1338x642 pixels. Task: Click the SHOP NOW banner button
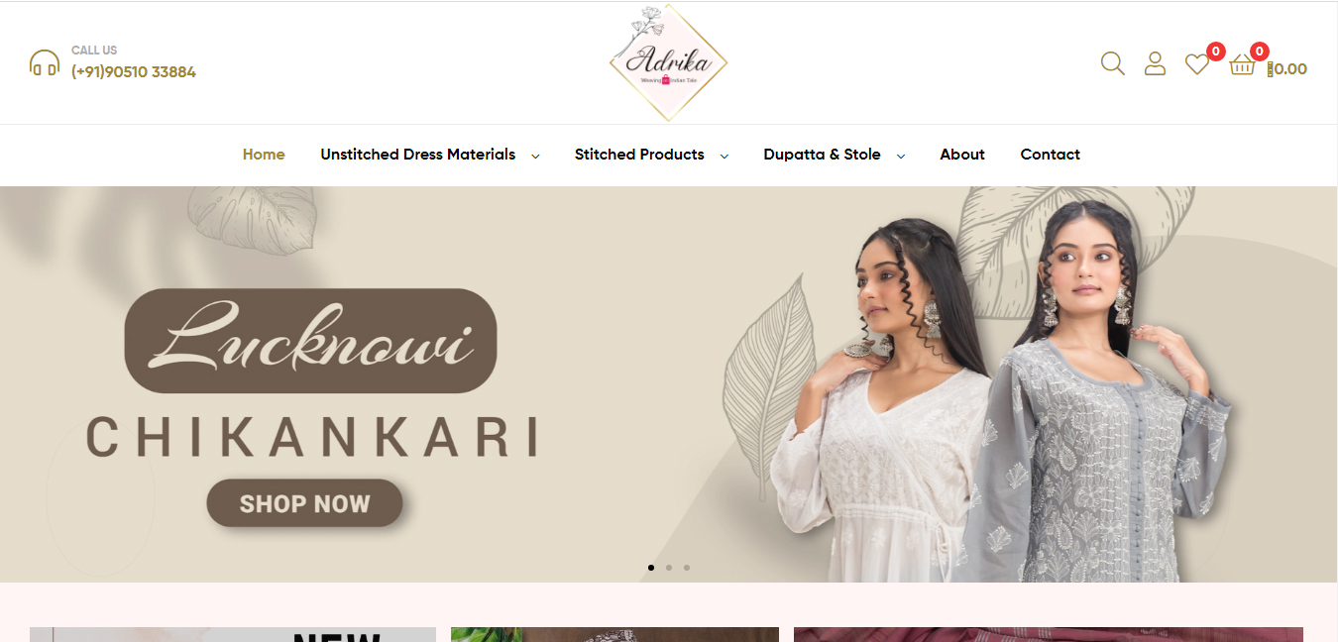304,503
